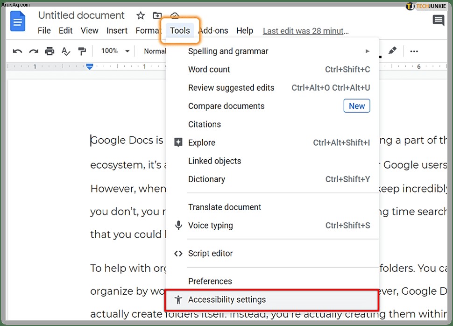Choose Linked objects
Image resolution: width=453 pixels, height=326 pixels.
tap(272, 161)
